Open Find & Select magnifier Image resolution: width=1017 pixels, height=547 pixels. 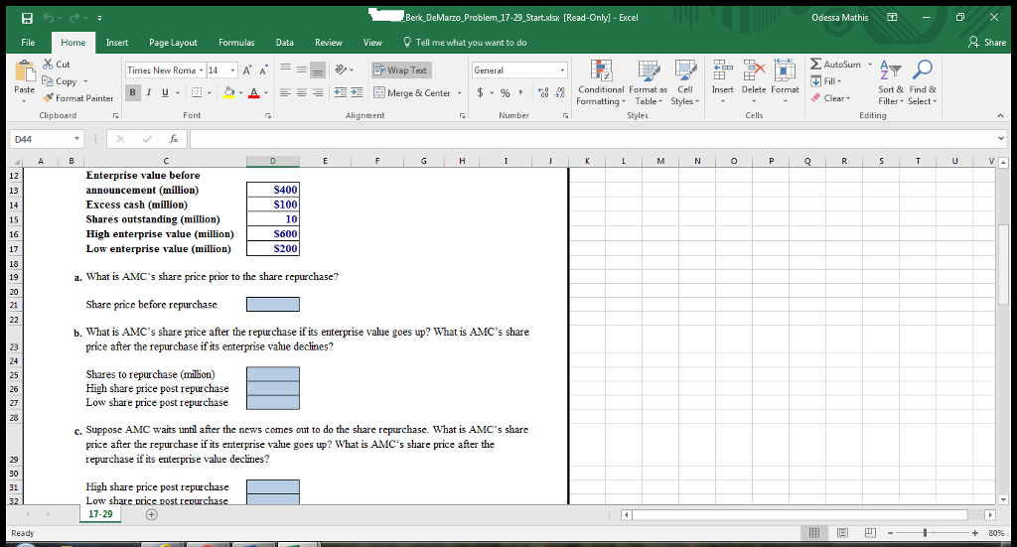click(x=921, y=69)
